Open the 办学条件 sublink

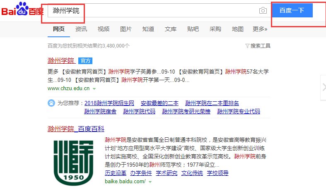[x=141, y=173]
